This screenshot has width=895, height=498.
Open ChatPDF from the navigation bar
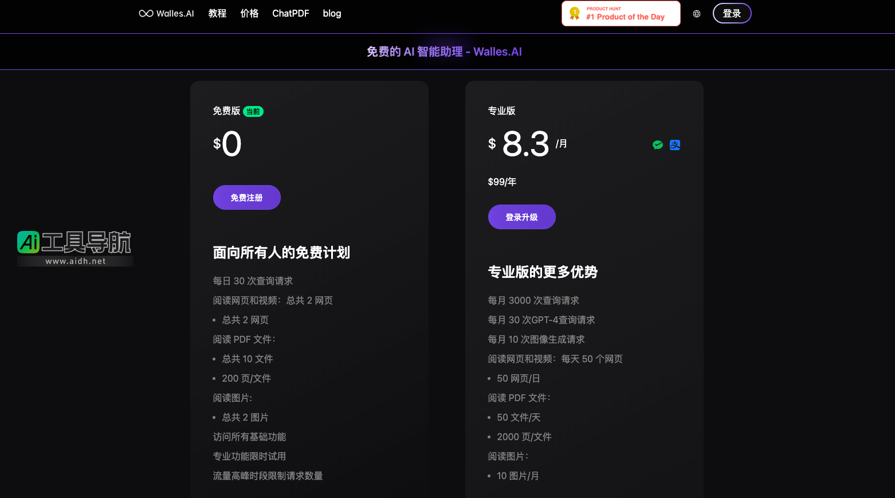coord(291,14)
